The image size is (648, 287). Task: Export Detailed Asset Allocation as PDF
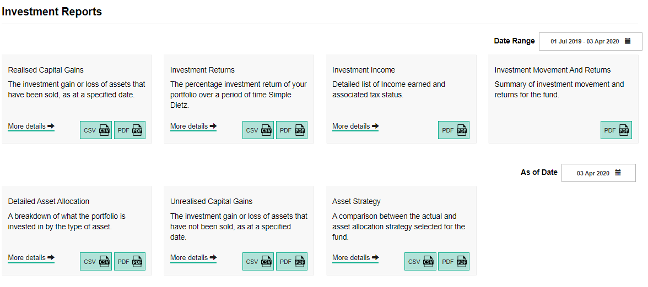(130, 262)
